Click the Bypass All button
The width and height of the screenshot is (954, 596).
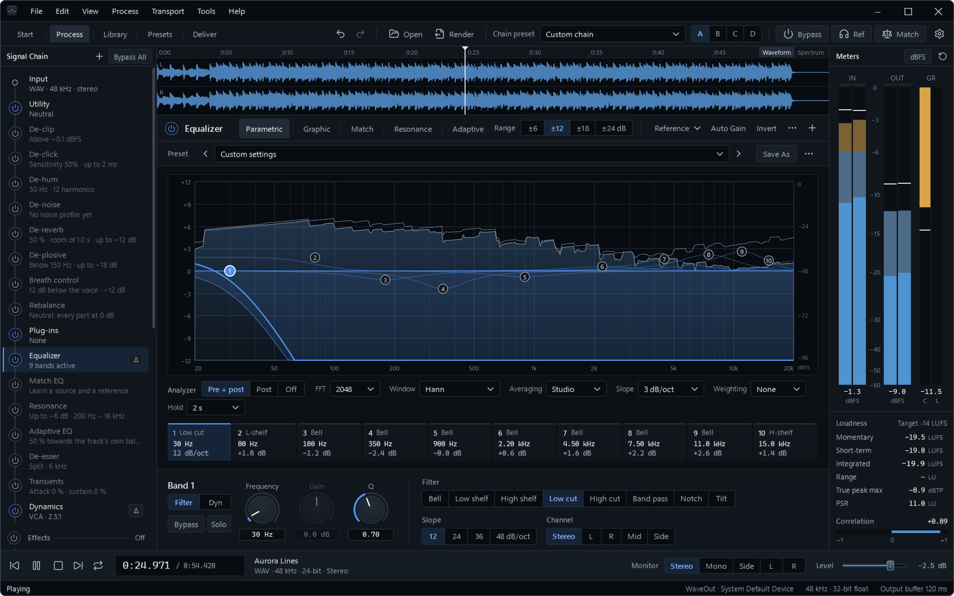click(x=130, y=57)
